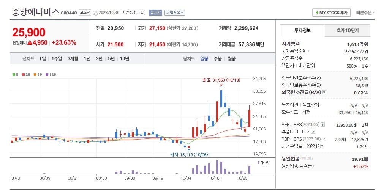381x190 pixels.
Task: Click the orange 60-day moving average legend
Action: pos(38,74)
